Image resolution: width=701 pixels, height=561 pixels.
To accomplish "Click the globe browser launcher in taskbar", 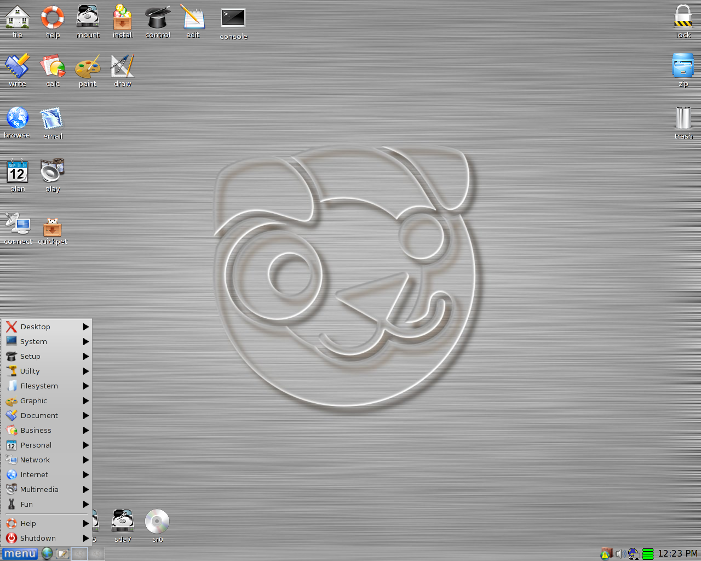I will (47, 554).
